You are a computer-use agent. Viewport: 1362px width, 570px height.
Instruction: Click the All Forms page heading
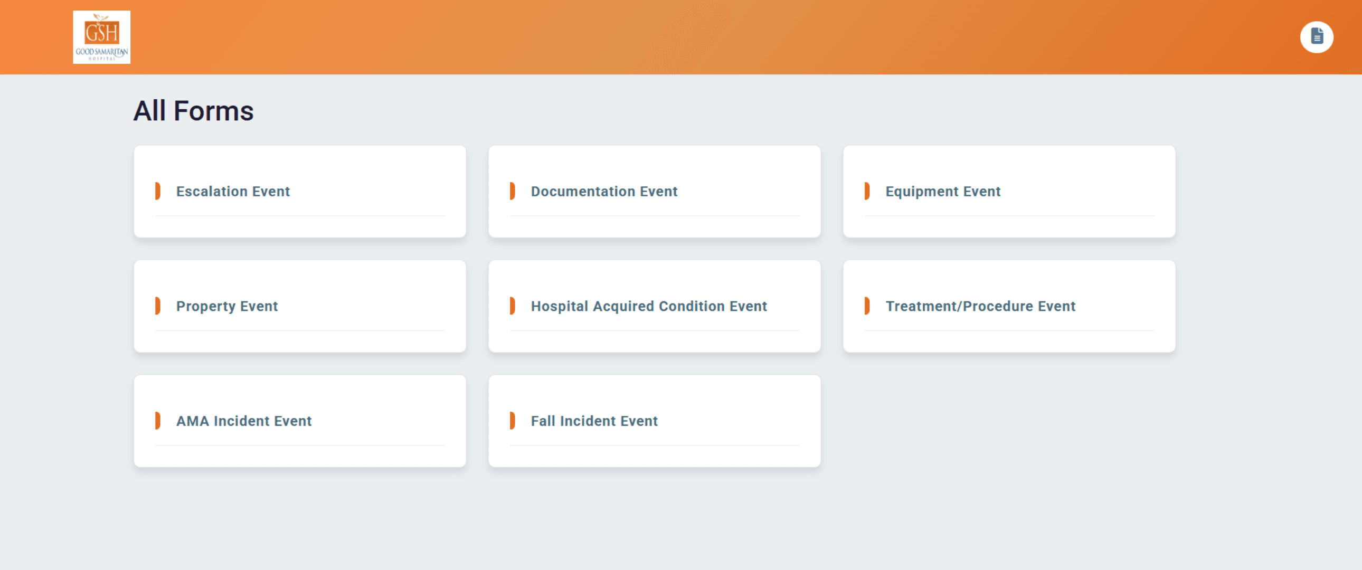click(194, 110)
